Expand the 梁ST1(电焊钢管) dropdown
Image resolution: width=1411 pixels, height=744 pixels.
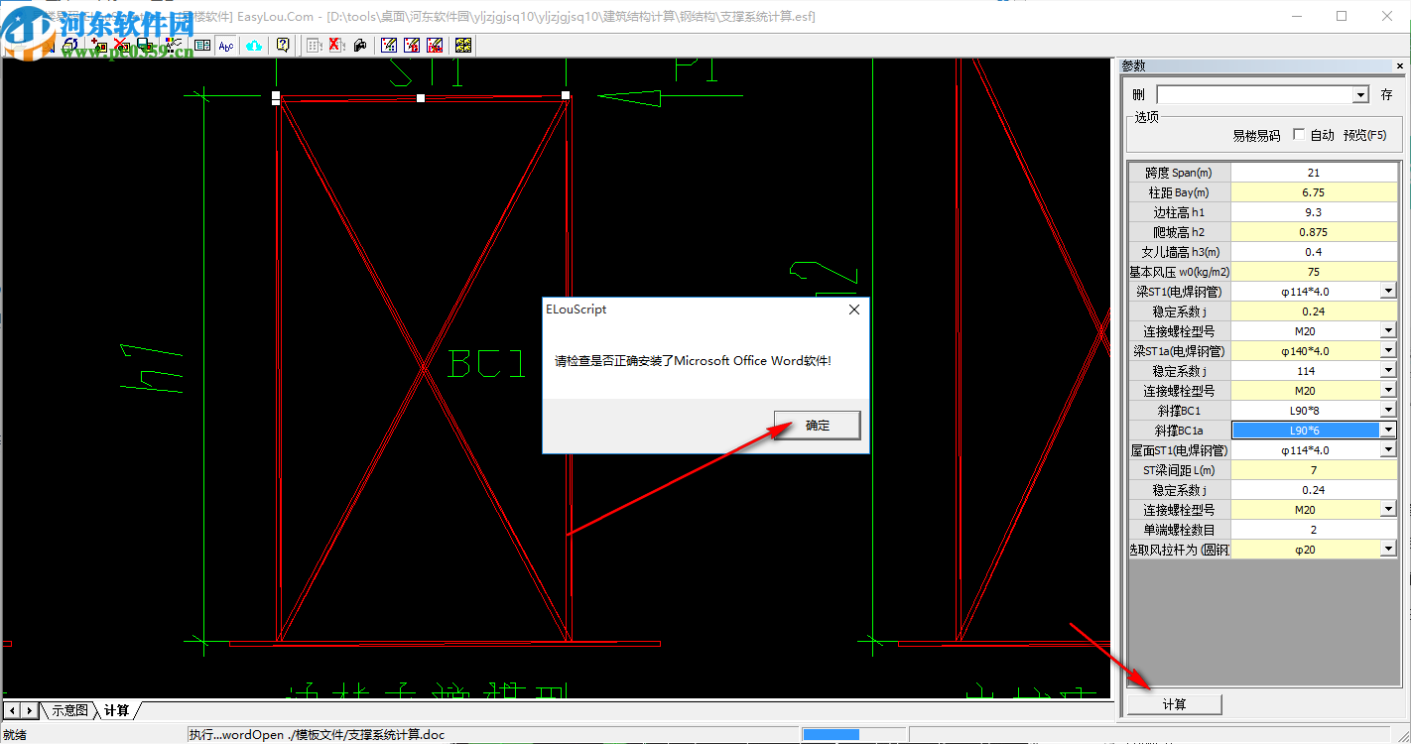1388,292
